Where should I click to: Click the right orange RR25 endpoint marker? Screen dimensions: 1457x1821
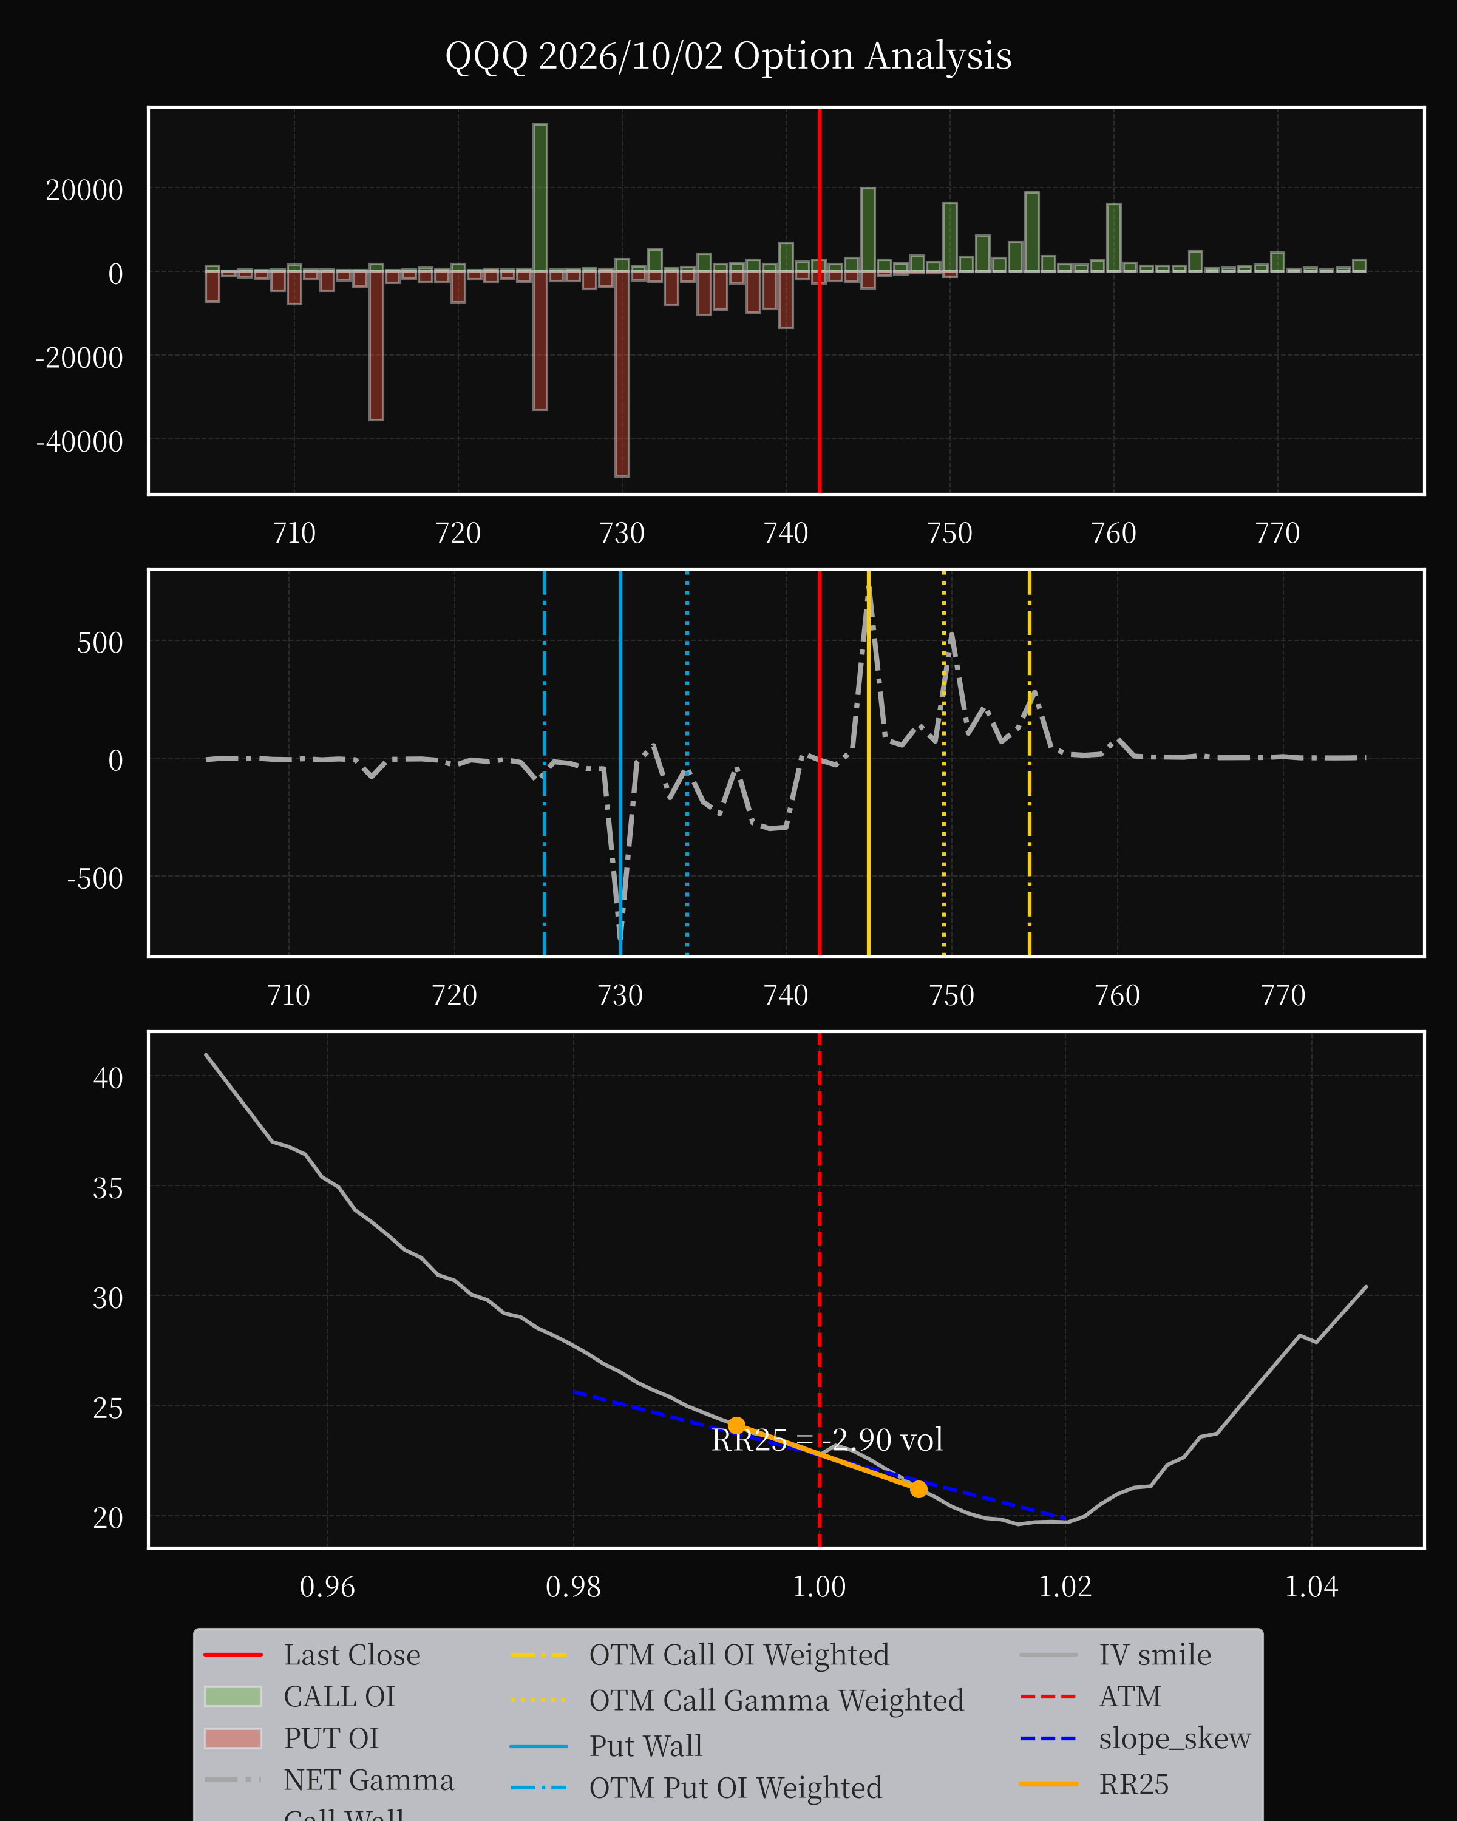pos(919,1489)
